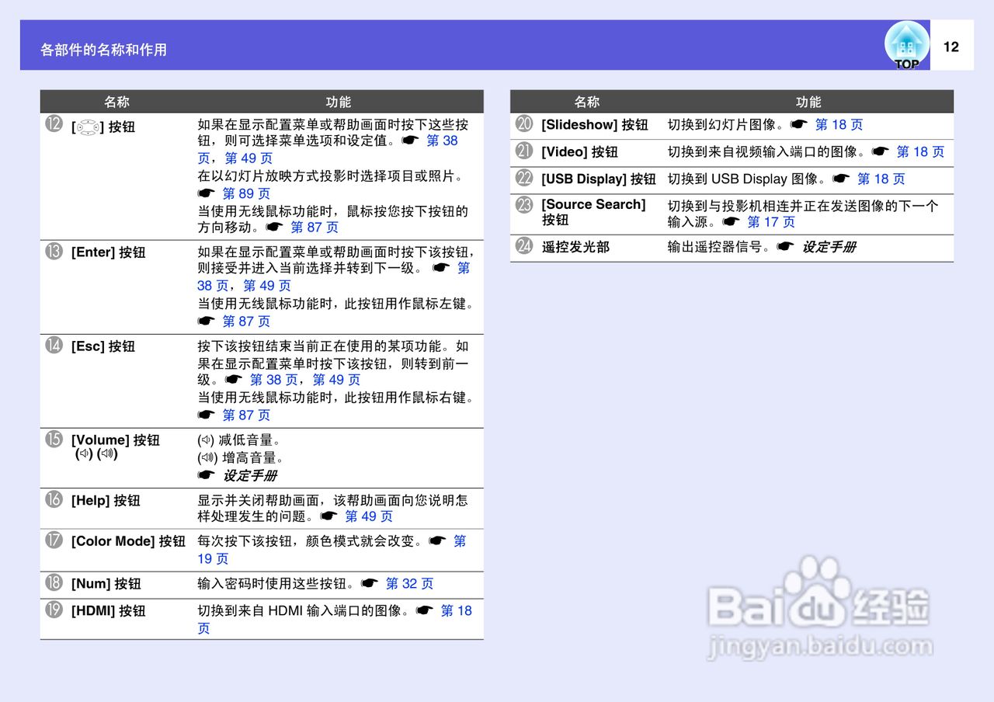Screen dimensions: 994x702
Task: Select the [Volume] 按钮 name cell
Action: tap(115, 447)
